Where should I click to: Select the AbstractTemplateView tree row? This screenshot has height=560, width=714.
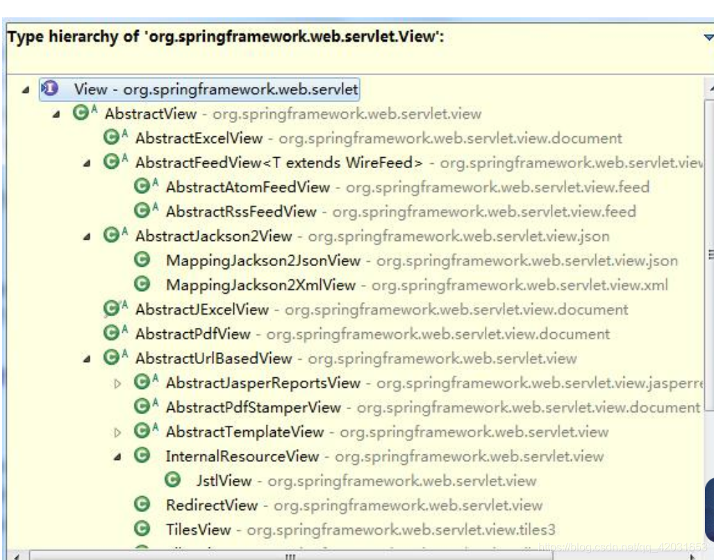pyautogui.click(x=371, y=431)
